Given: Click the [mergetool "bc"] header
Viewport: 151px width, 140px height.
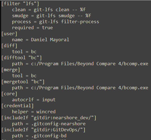Looking at the screenshot, I should (x=23, y=82).
